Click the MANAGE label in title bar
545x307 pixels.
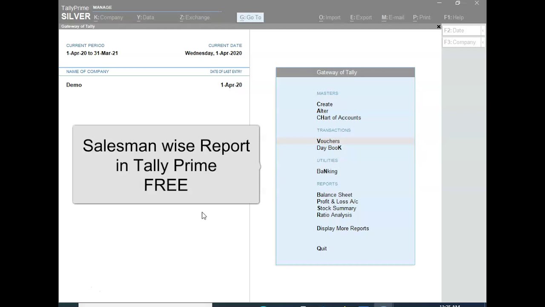(103, 7)
